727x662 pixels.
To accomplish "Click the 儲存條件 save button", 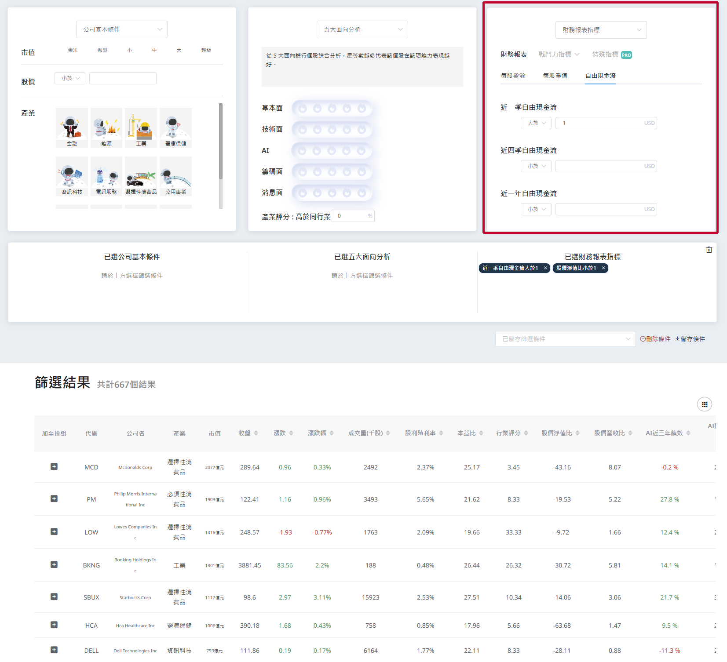I will pyautogui.click(x=690, y=339).
